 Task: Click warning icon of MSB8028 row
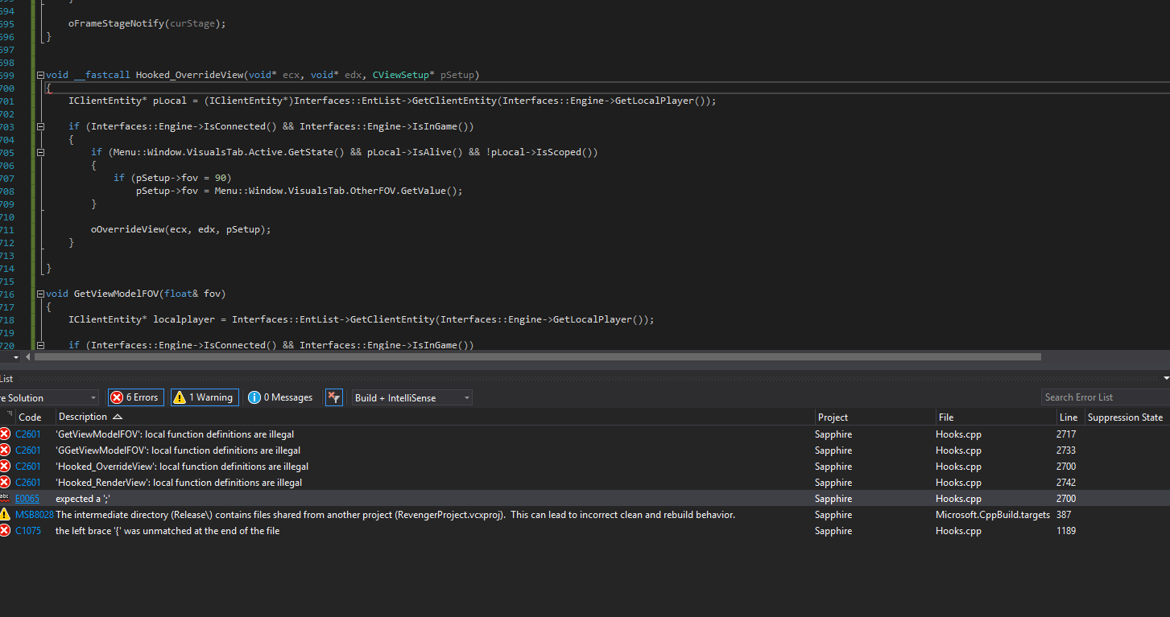coord(5,515)
